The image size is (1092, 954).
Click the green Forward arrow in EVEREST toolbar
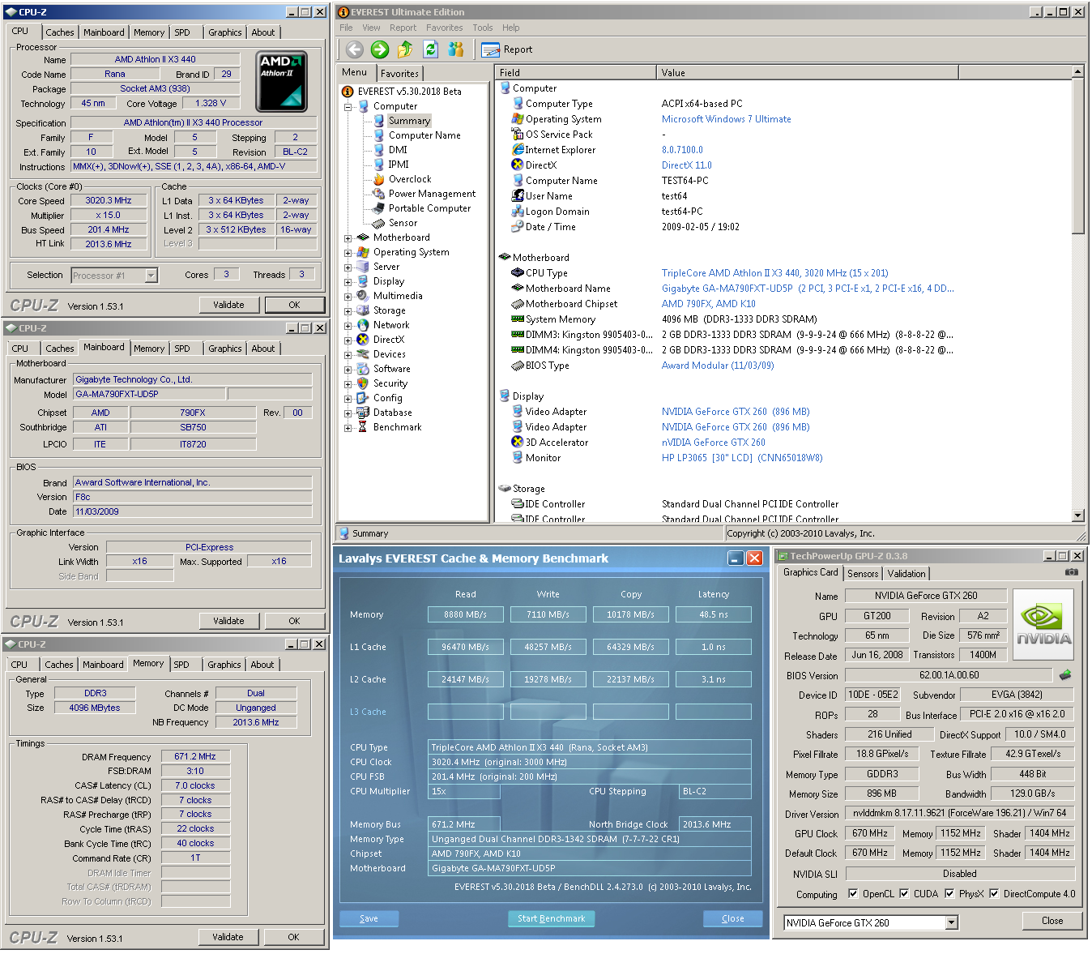[380, 49]
